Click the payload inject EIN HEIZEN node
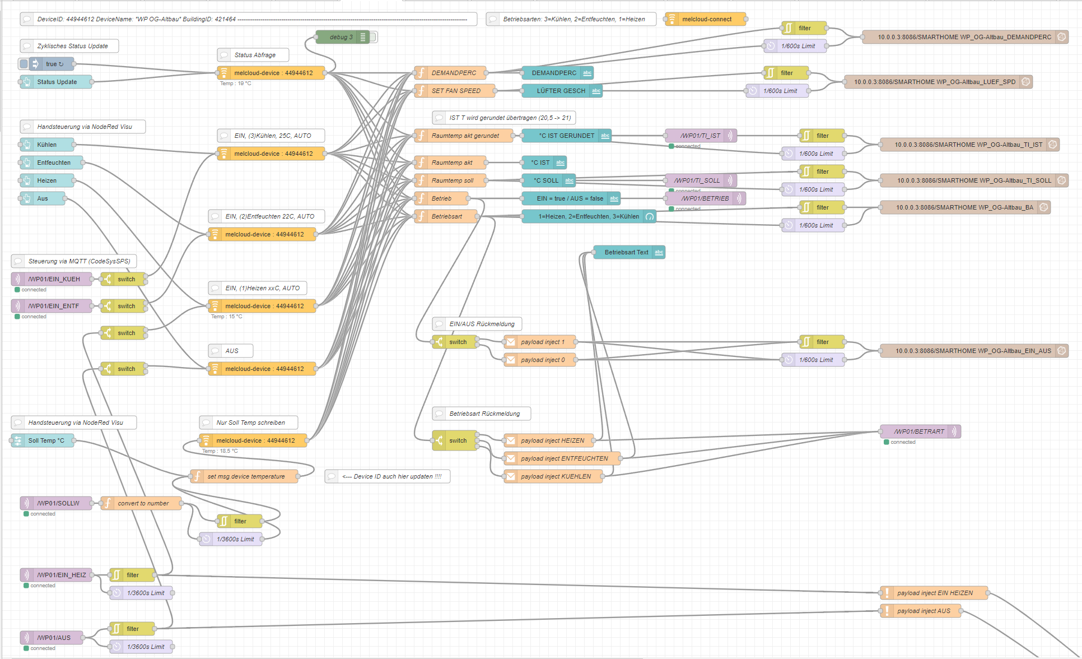Image resolution: width=1082 pixels, height=659 pixels. pyautogui.click(x=934, y=593)
